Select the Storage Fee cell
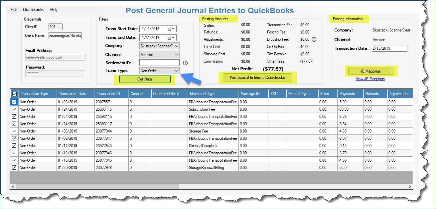The width and height of the screenshot is (436, 209). coord(213,131)
